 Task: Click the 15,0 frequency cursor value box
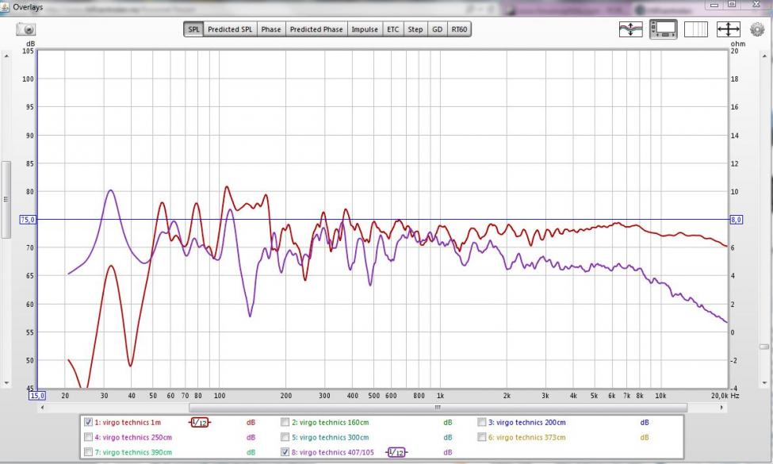(x=37, y=396)
